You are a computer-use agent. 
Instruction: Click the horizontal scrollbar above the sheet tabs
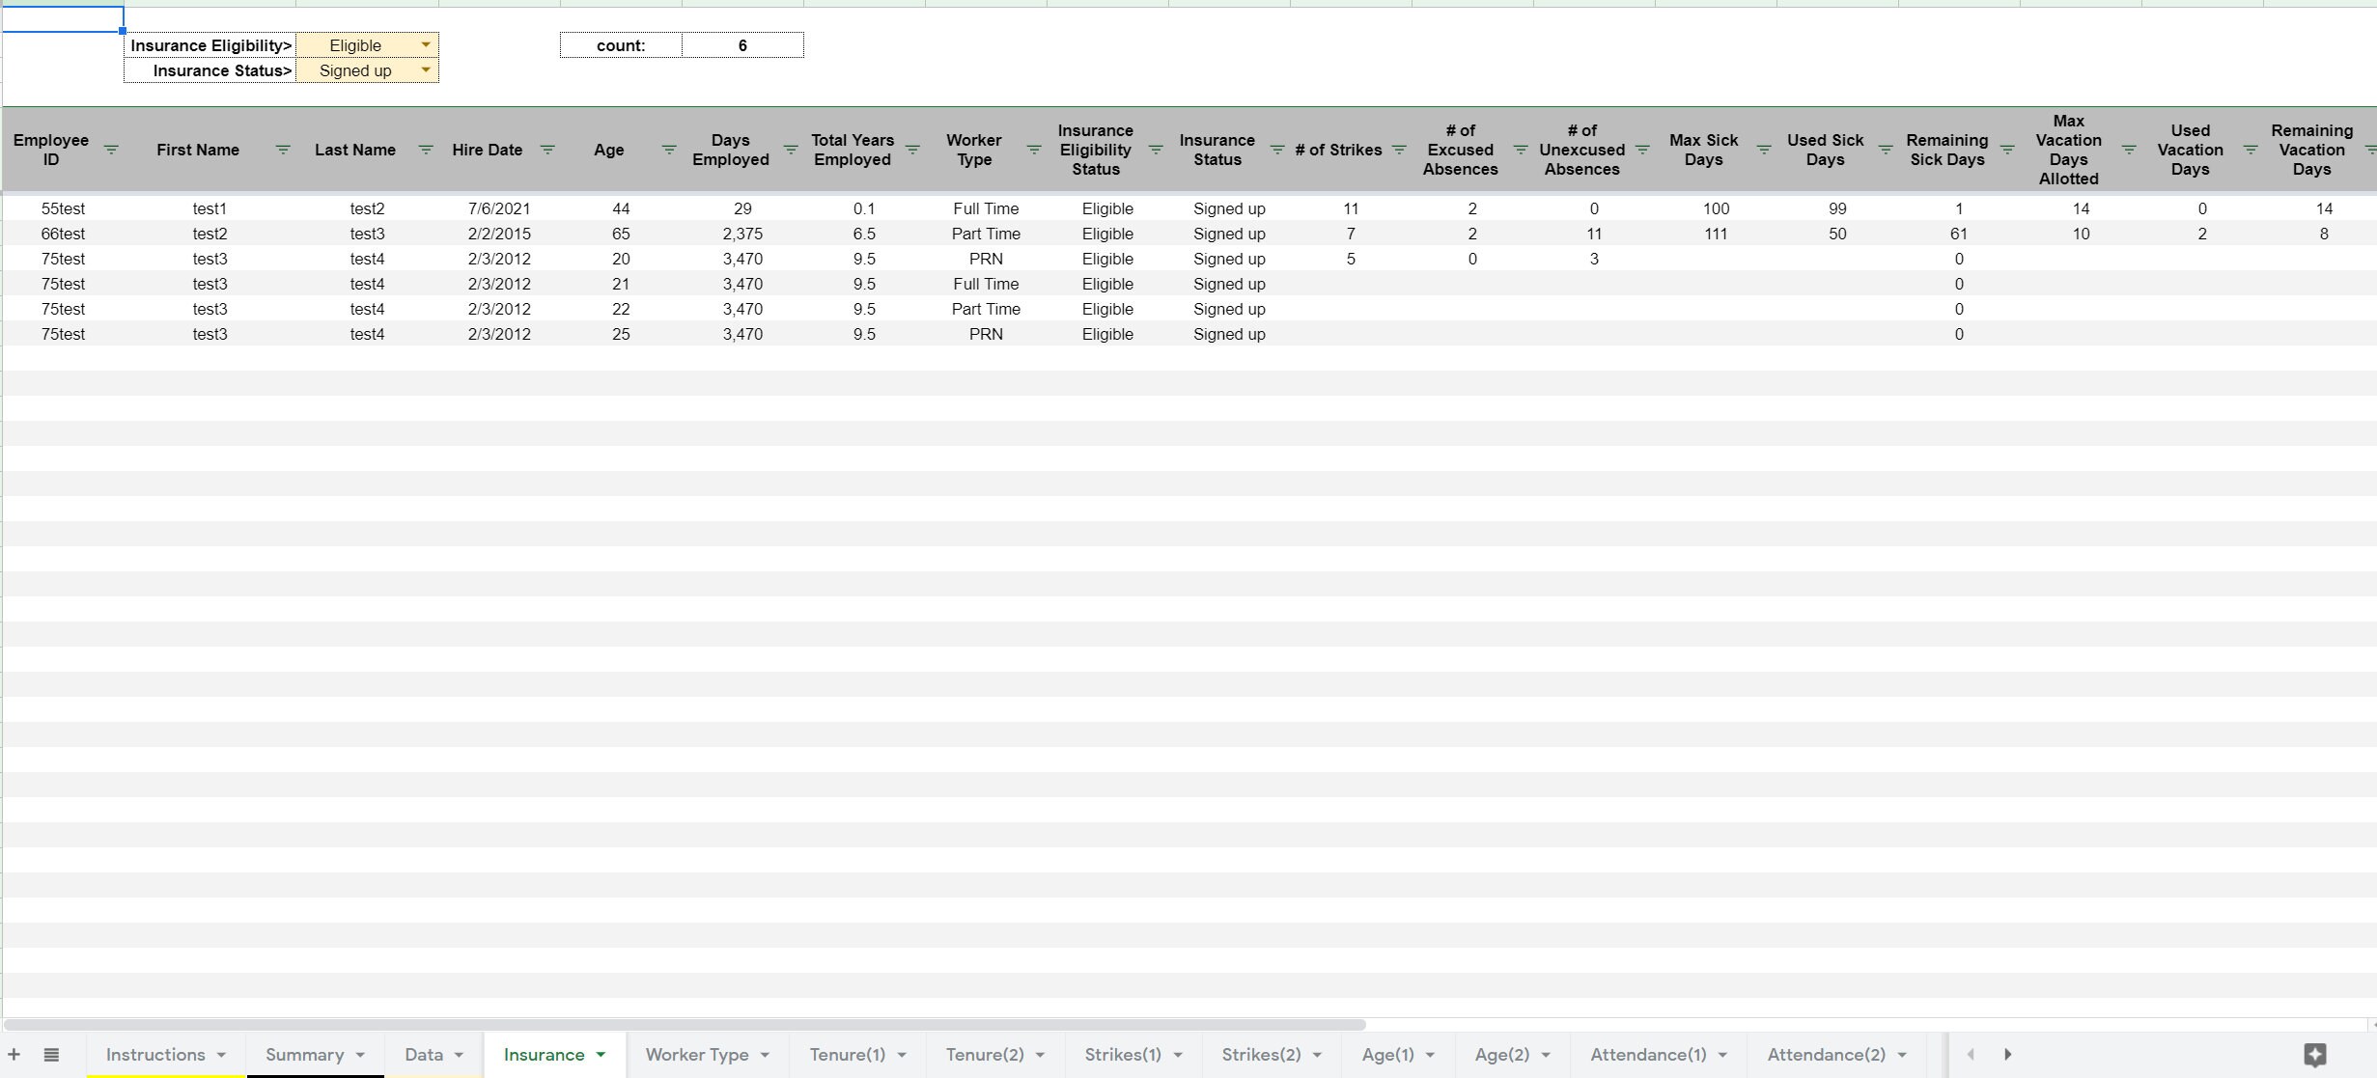[x=685, y=1024]
